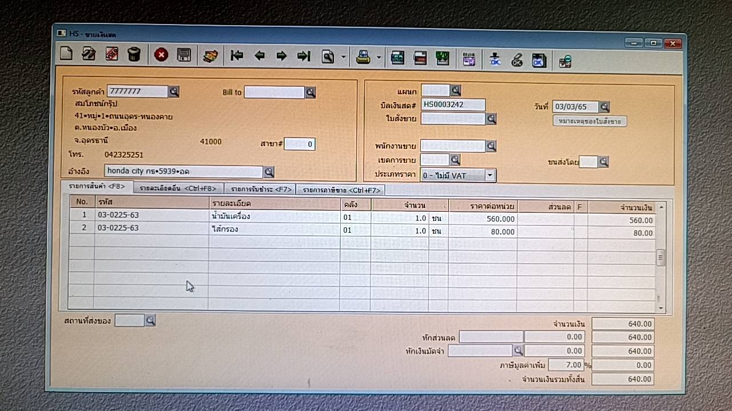Open the หักเงินมัดจำ lookup button
The height and width of the screenshot is (411, 732).
pyautogui.click(x=518, y=350)
